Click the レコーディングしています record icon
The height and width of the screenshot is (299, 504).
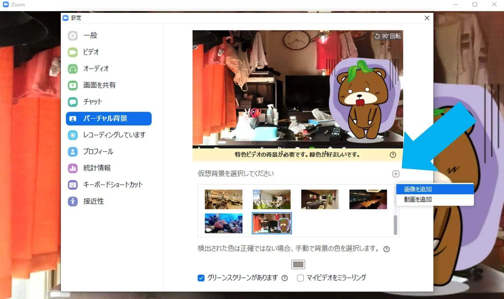pos(73,135)
